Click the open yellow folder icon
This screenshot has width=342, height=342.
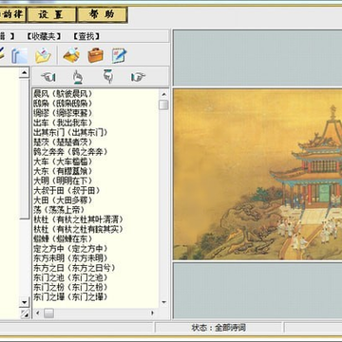click(43, 55)
